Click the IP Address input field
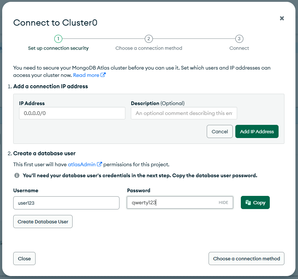 (72, 113)
